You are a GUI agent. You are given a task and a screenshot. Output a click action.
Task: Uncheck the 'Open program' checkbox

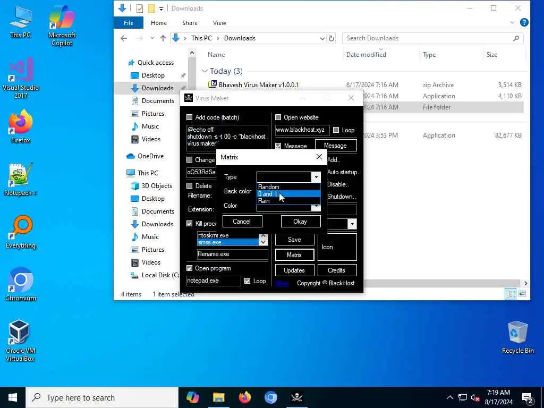pos(190,268)
